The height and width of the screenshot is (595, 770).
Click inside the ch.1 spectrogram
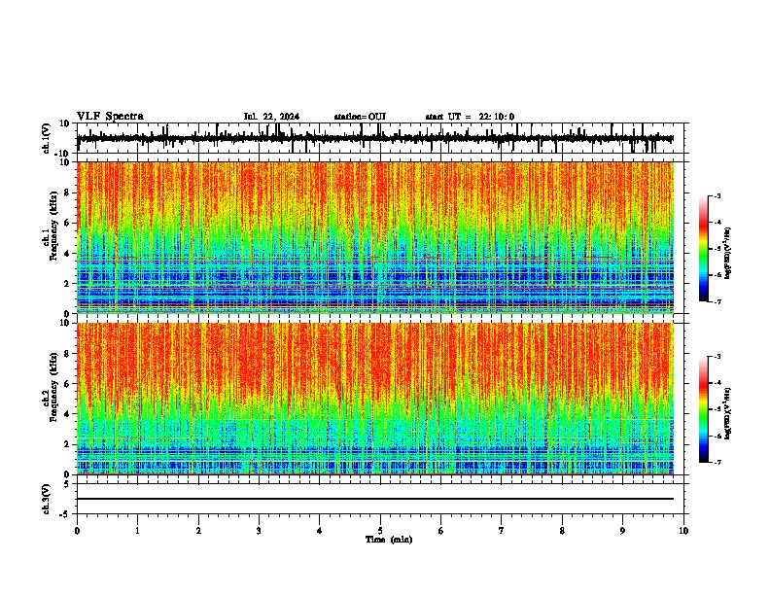[x=375, y=237]
